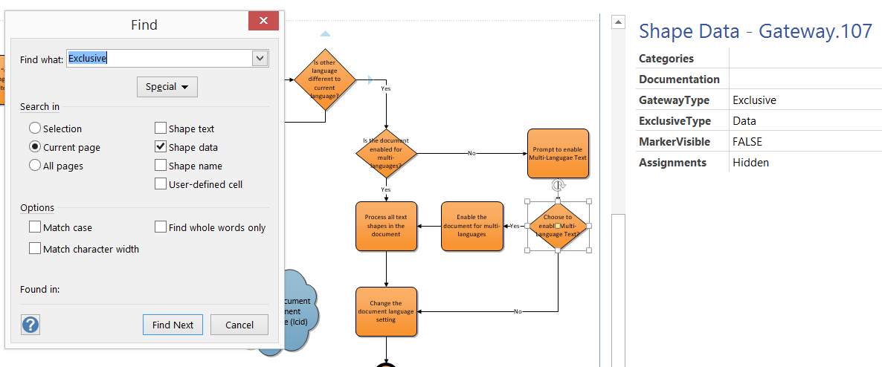Image resolution: width=882 pixels, height=367 pixels.
Task: Select the Selection radio button
Action: 35,129
